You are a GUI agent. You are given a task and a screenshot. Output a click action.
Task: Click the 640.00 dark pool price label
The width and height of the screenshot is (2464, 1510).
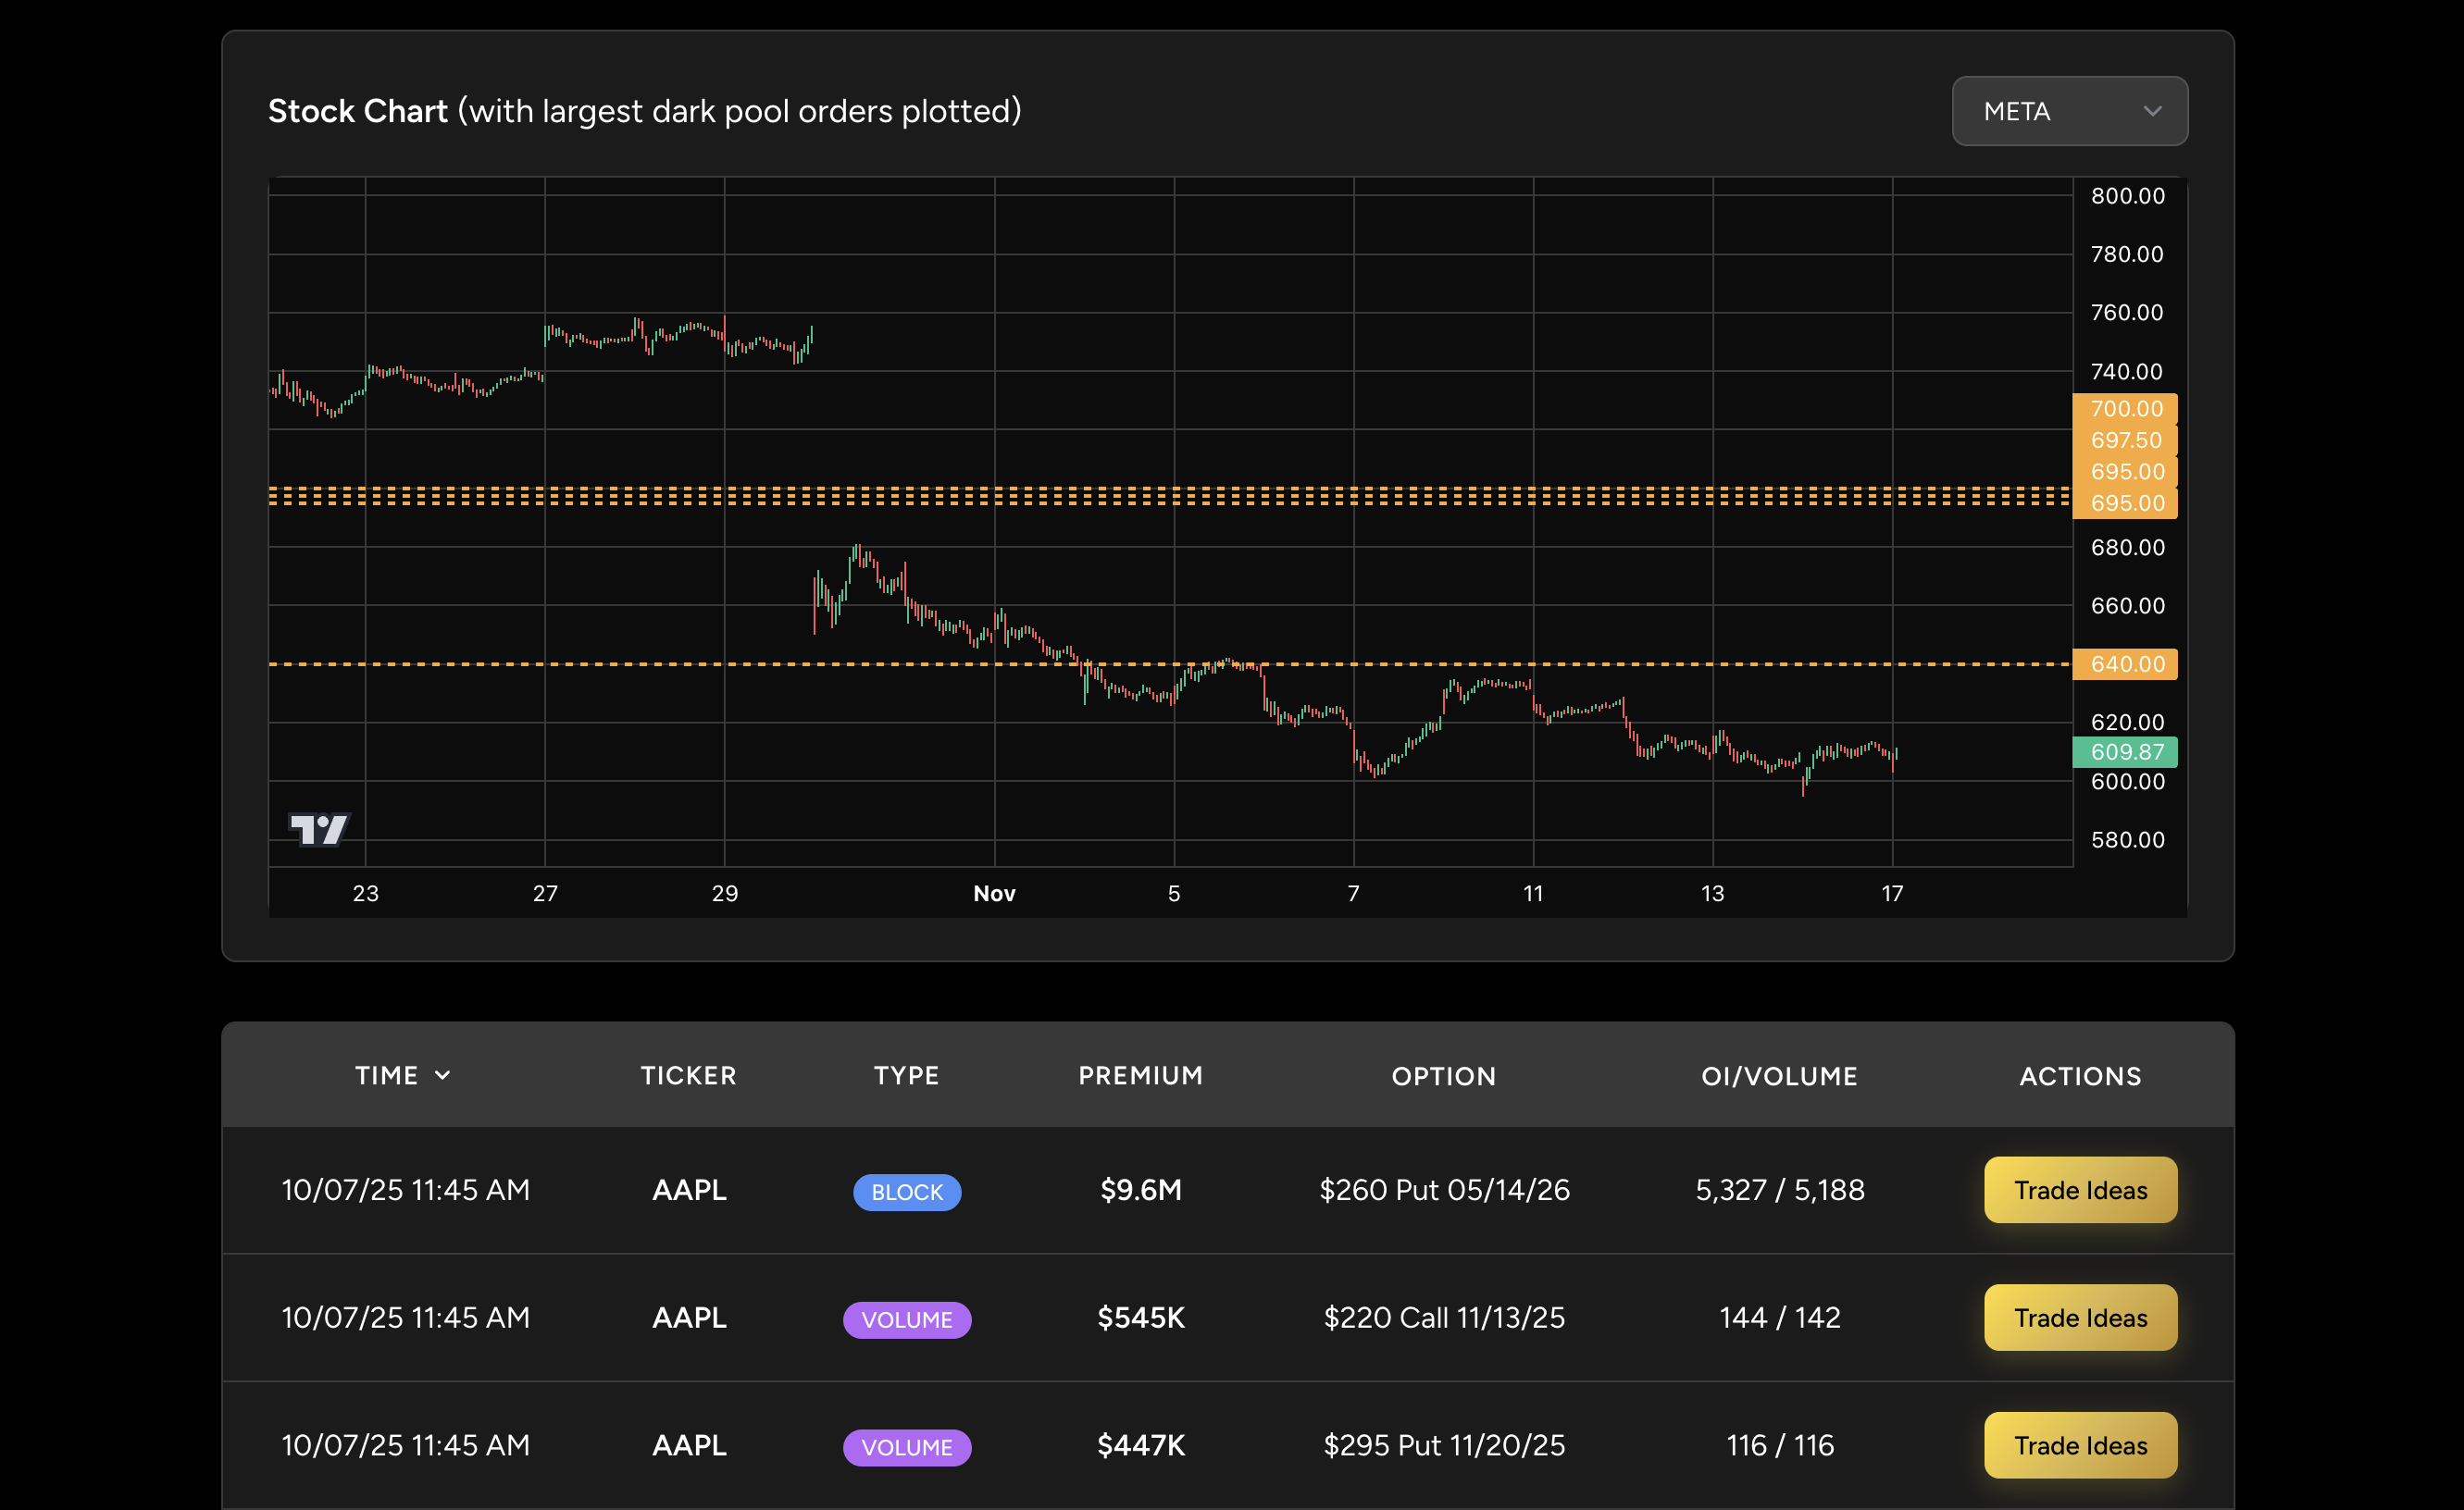[2126, 663]
